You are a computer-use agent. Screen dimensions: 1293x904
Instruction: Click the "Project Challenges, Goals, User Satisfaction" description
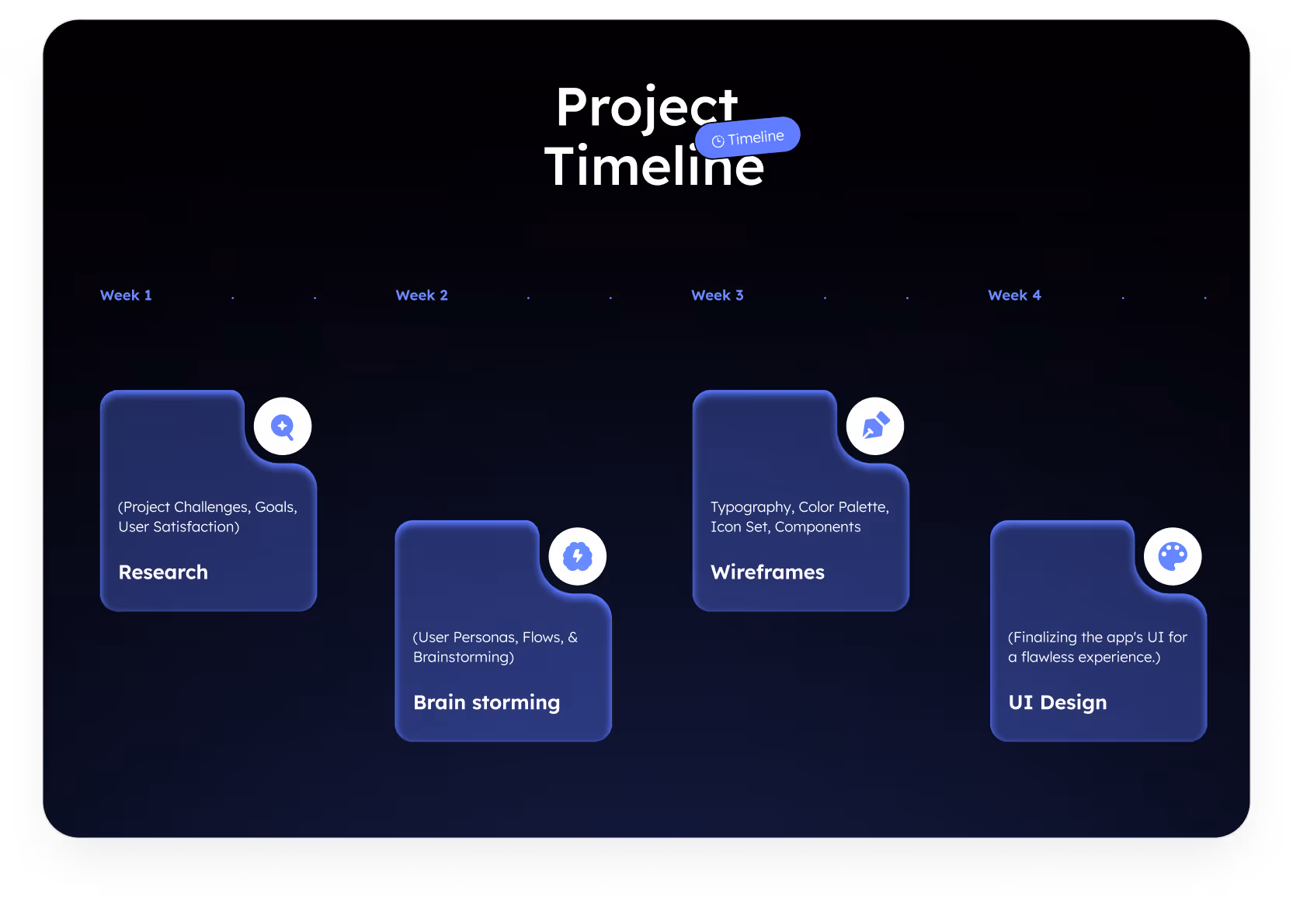coord(207,517)
